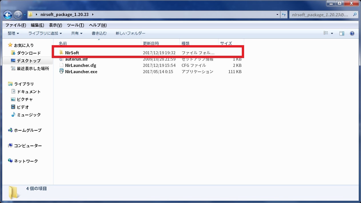Open ドキュメント library
The width and height of the screenshot is (361, 203).
tap(29, 91)
